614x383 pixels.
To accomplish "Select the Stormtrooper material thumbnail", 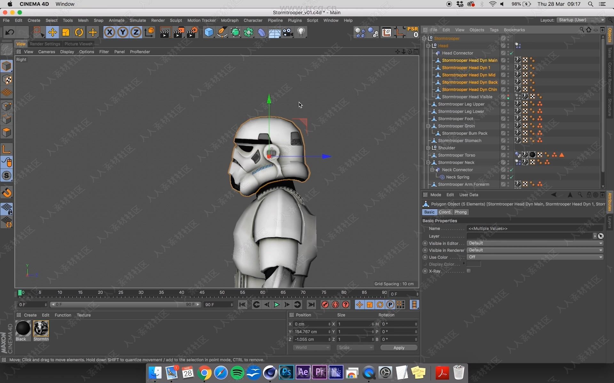I will pyautogui.click(x=41, y=328).
